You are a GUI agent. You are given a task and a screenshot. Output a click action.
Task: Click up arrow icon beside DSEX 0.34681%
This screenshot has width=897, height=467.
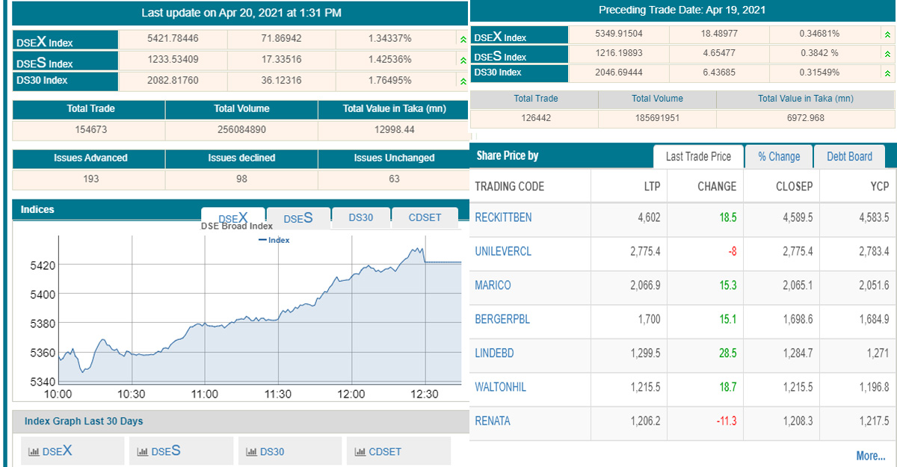(887, 34)
